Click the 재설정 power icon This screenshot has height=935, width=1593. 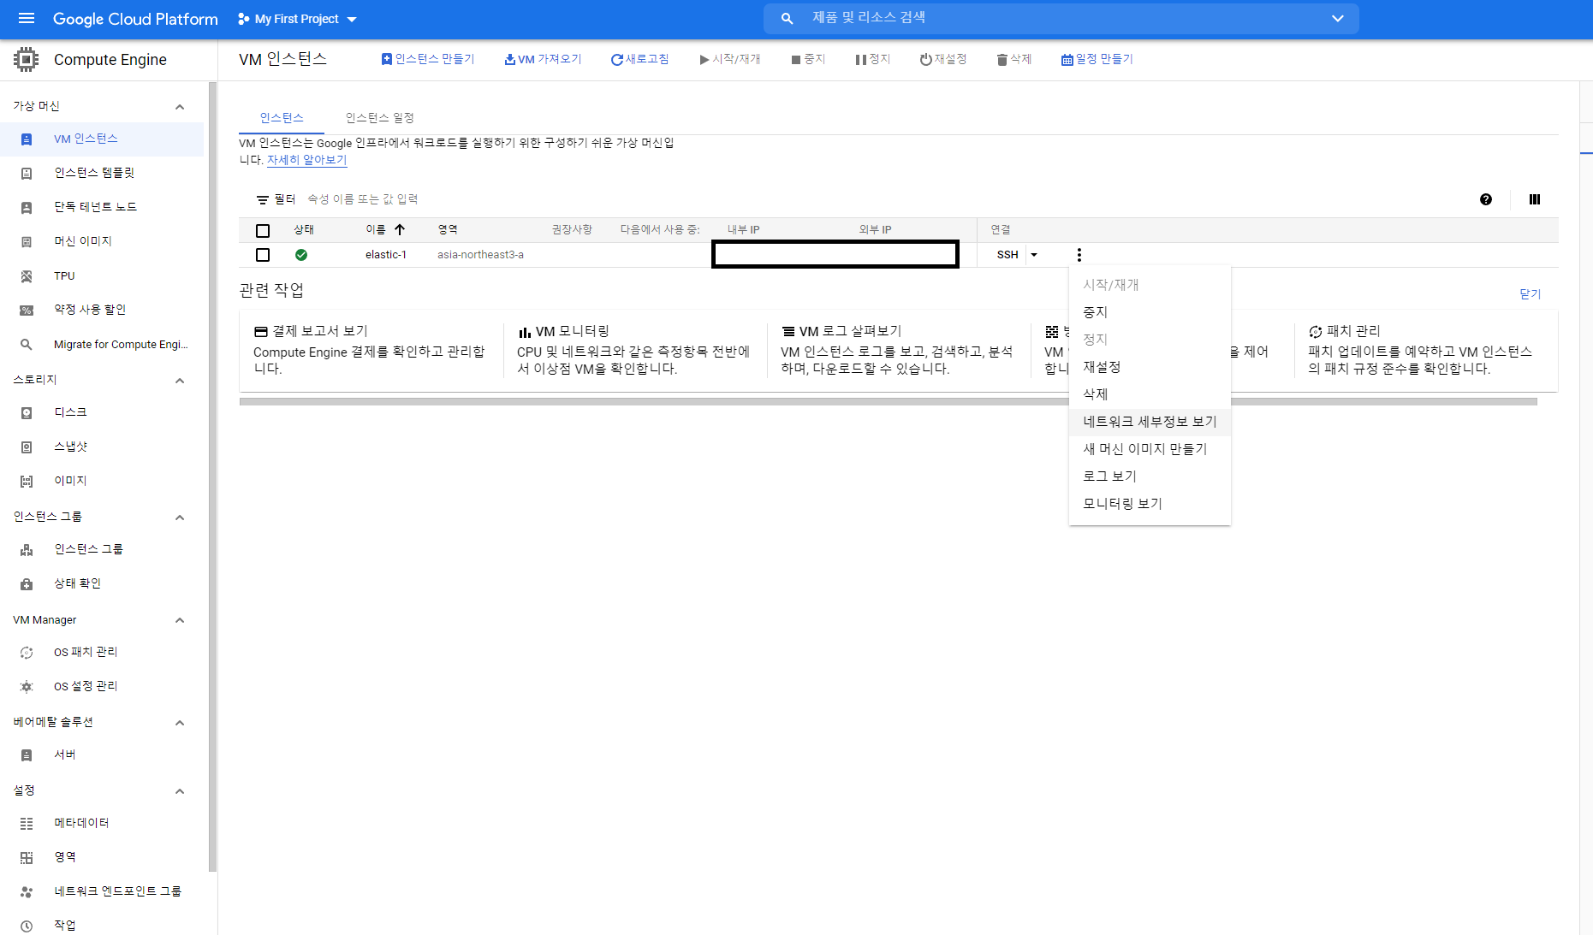pyautogui.click(x=925, y=60)
